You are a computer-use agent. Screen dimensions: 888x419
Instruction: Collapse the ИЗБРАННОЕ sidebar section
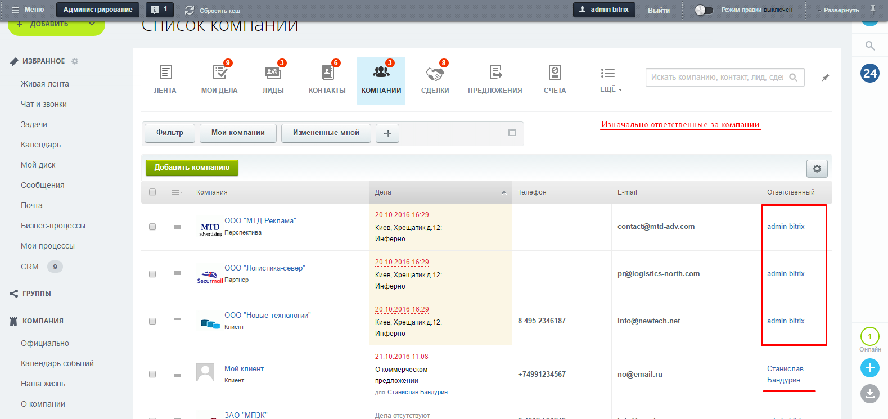click(43, 61)
